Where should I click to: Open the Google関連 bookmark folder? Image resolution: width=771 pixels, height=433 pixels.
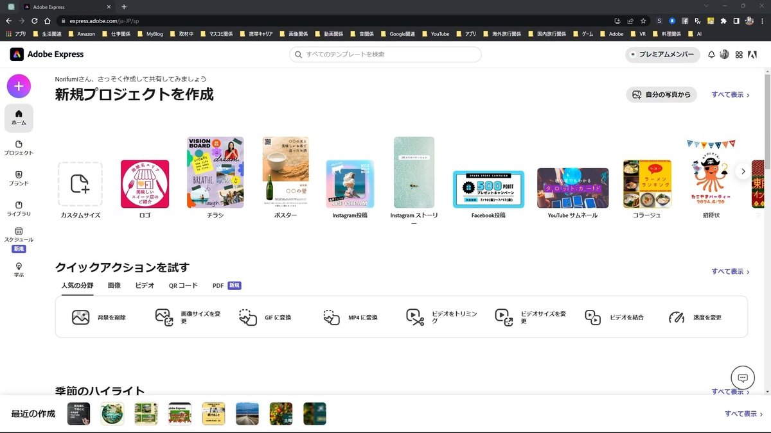(398, 33)
